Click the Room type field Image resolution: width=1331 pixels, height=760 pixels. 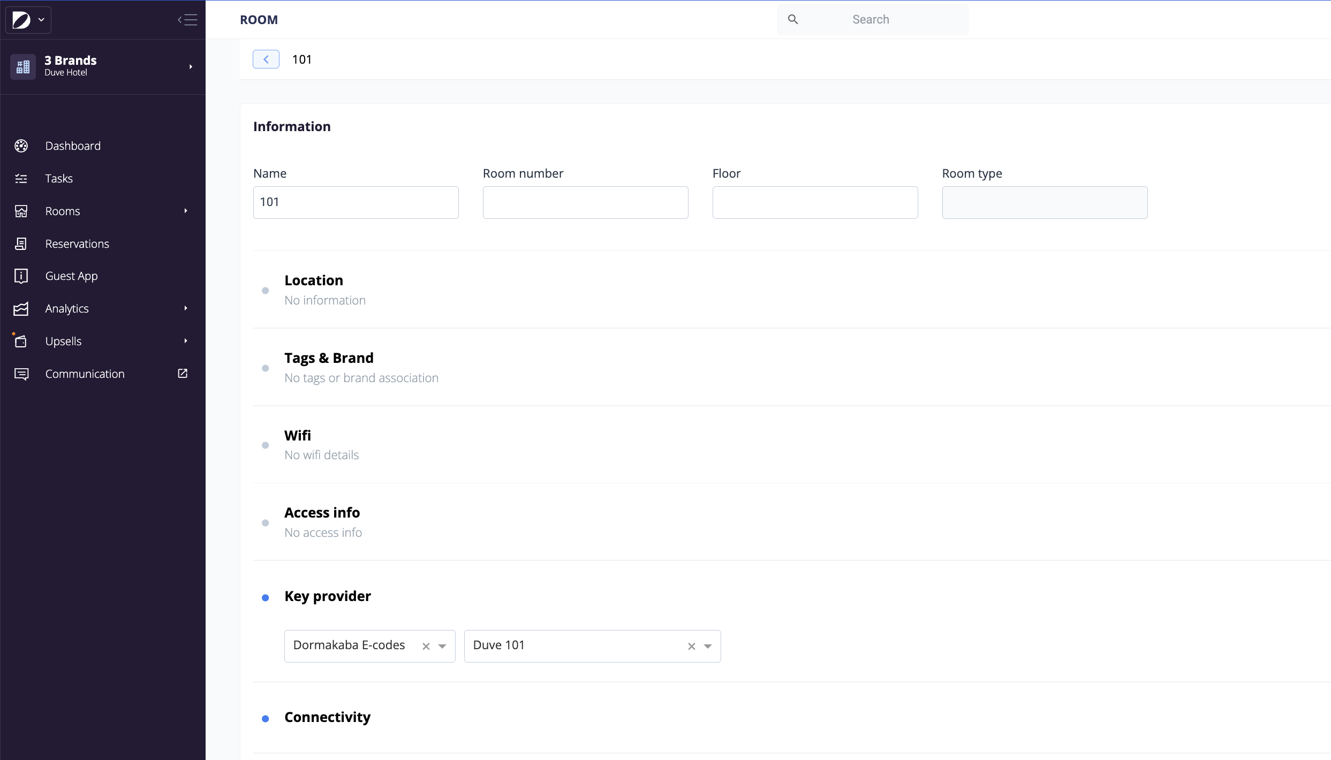[x=1045, y=202]
